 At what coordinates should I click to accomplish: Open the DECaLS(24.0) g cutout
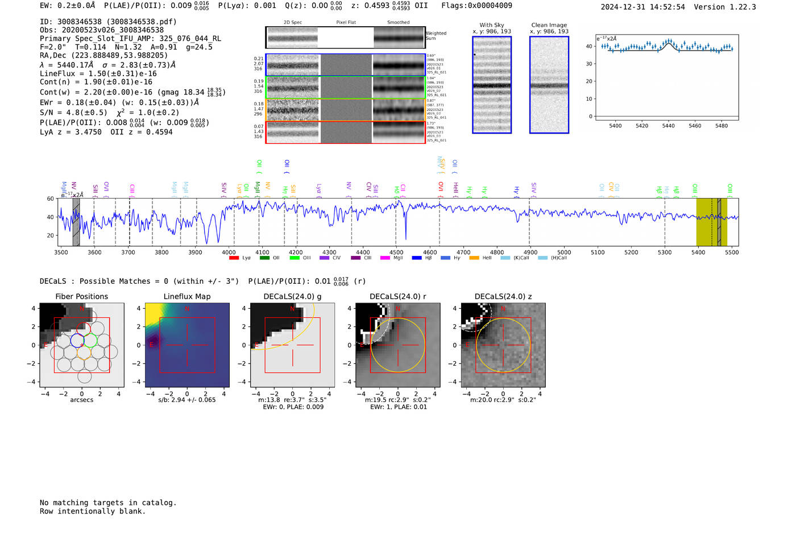292,345
